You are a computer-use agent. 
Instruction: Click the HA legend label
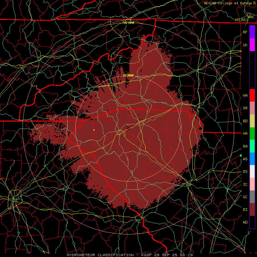pos(245,95)
